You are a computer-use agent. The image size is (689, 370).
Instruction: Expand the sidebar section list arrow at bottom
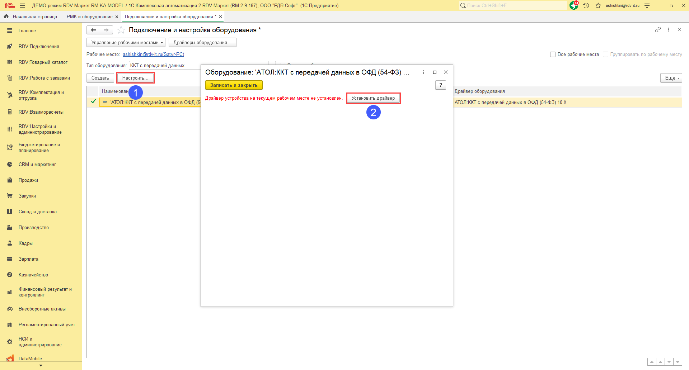point(41,366)
